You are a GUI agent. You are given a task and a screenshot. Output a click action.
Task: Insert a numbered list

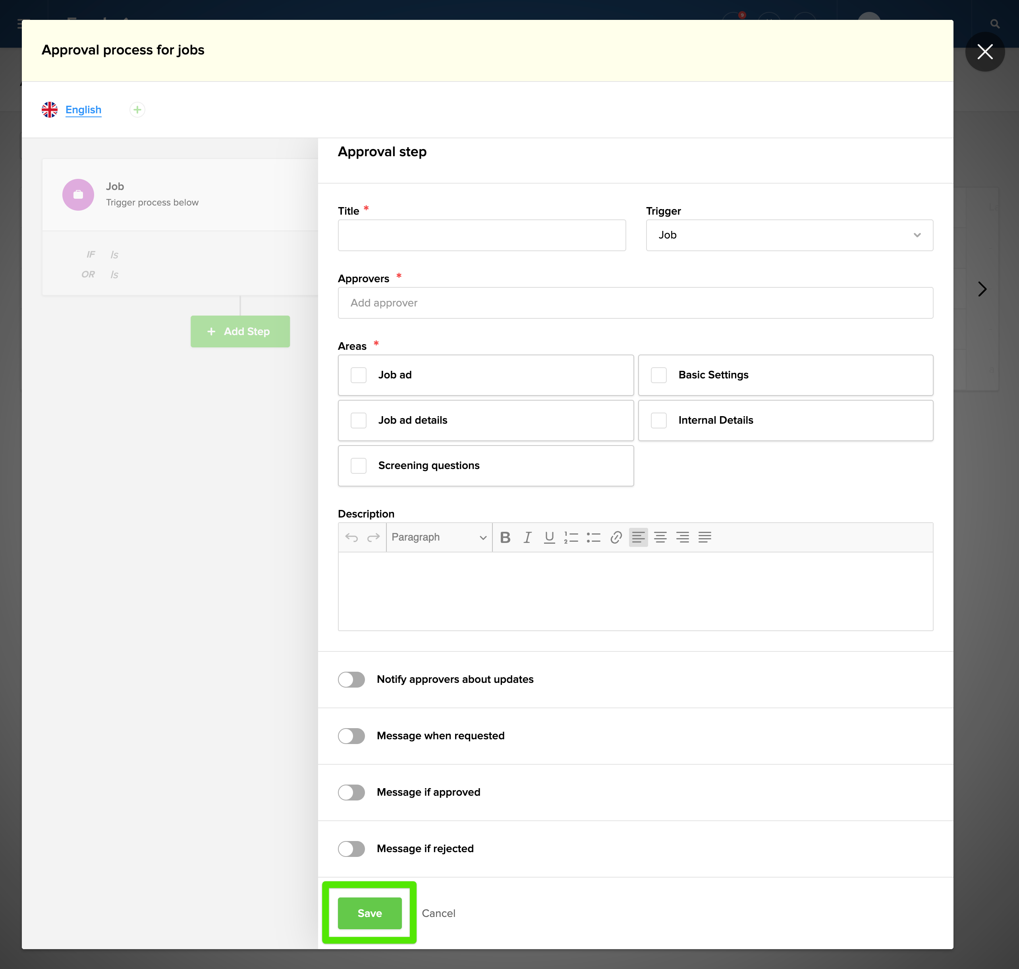pos(571,537)
